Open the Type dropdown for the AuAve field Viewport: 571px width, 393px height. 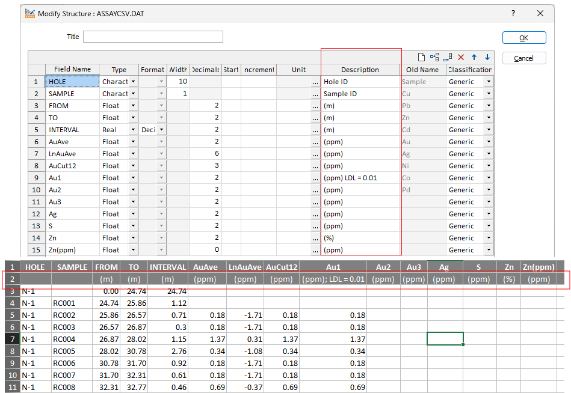134,142
